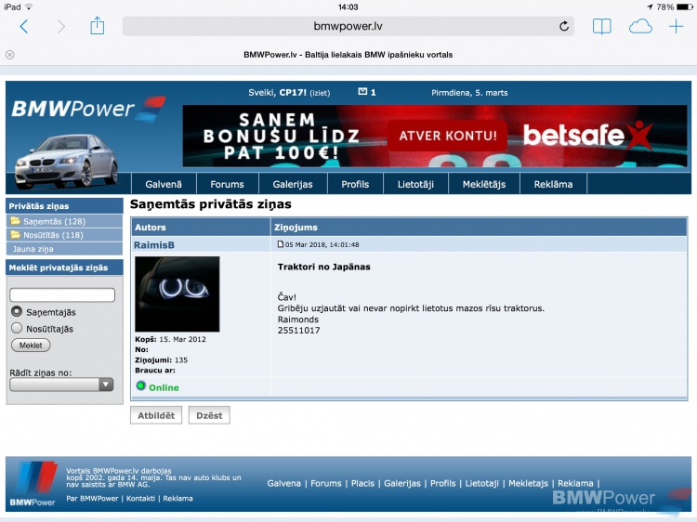Click the battery indicator in status bar
Image resolution: width=697 pixels, height=522 pixels.
[x=684, y=7]
